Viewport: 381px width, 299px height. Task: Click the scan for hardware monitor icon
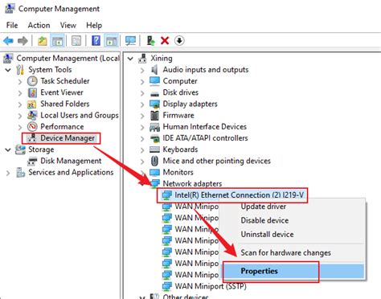click(130, 41)
